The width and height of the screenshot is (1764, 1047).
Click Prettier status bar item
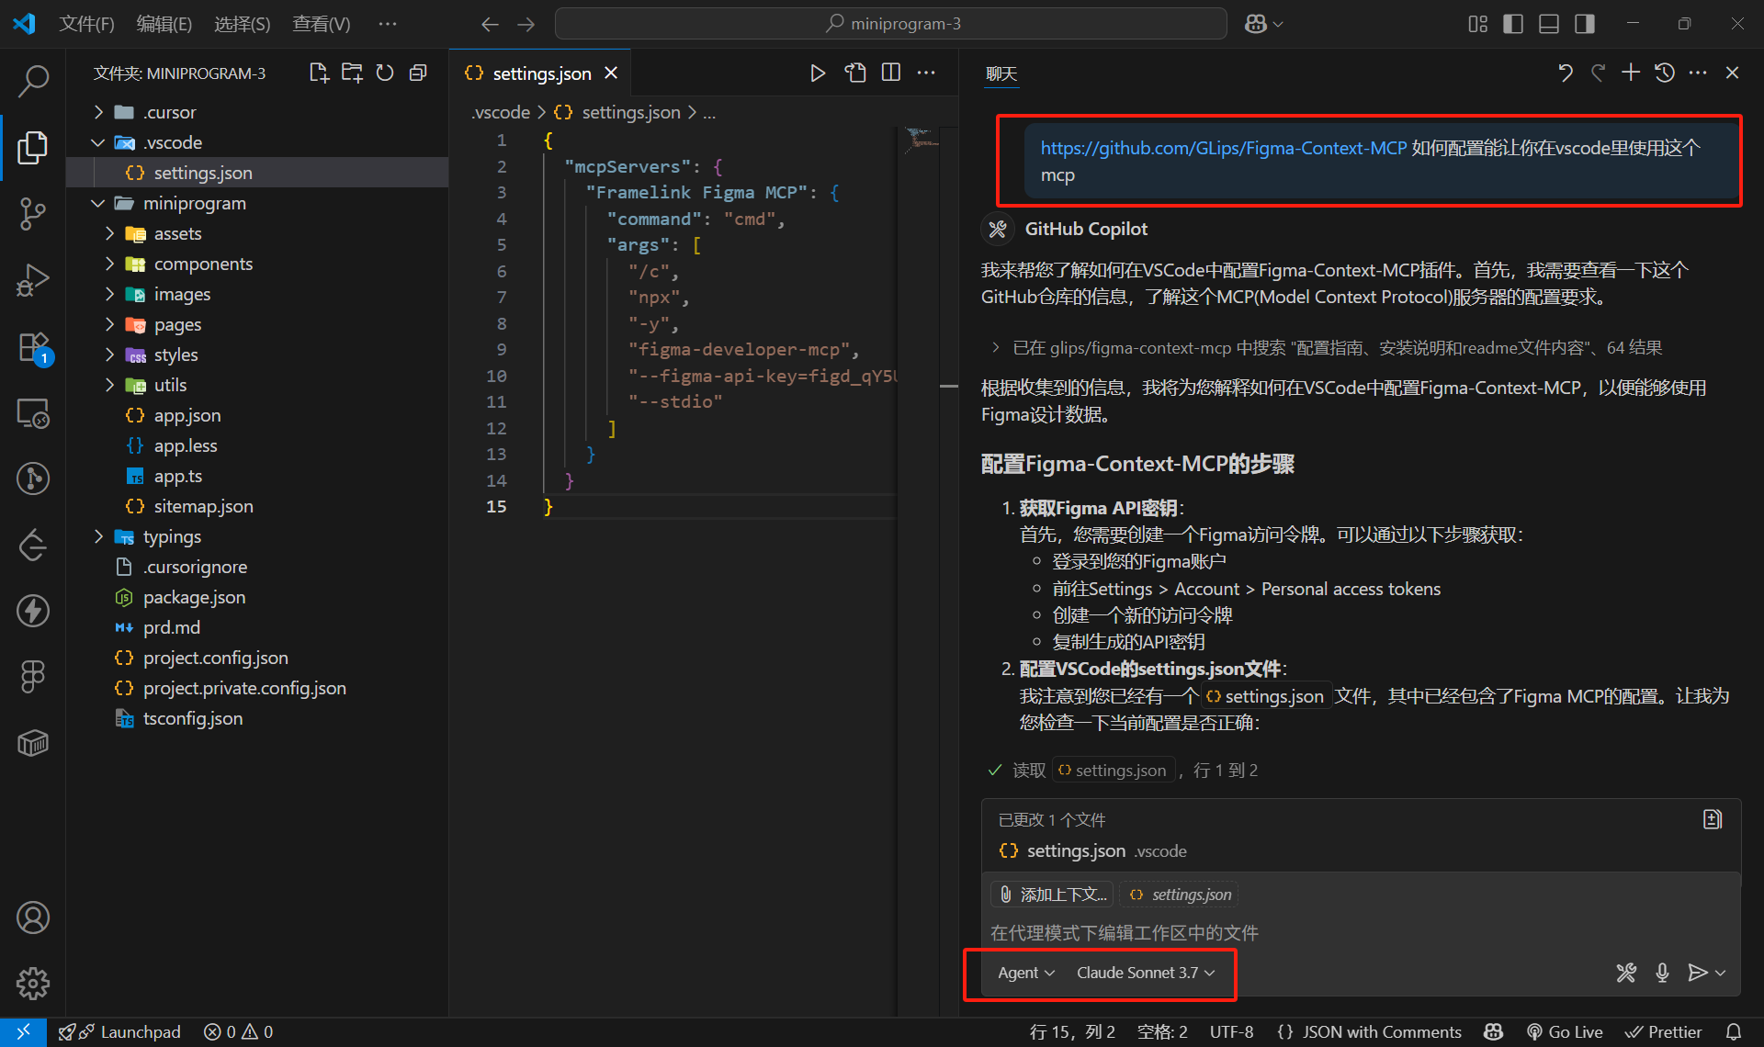(x=1664, y=1031)
